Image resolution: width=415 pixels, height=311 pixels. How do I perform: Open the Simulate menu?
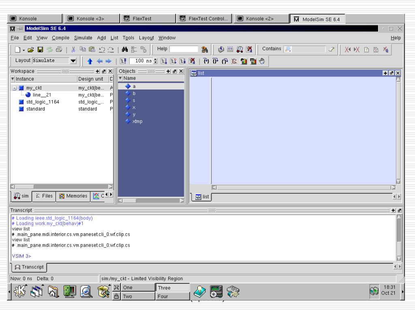click(x=83, y=38)
